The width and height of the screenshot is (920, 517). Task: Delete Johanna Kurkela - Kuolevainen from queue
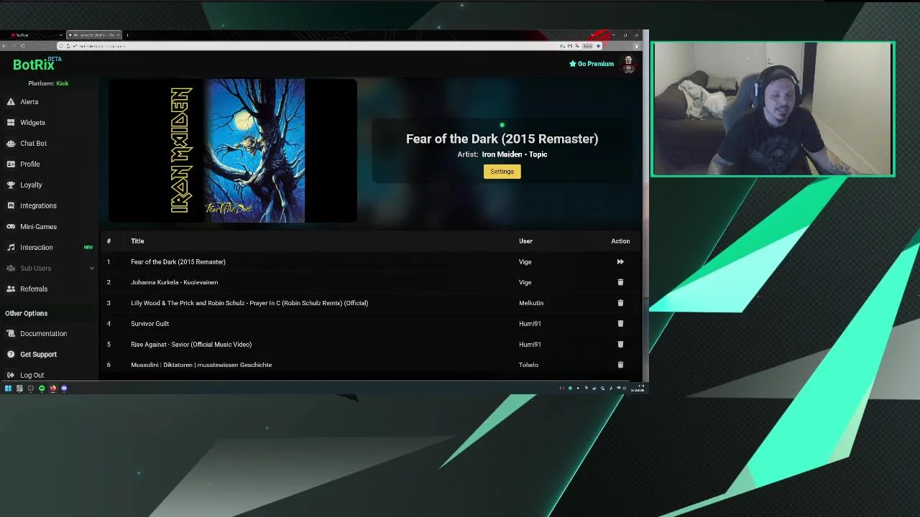click(x=620, y=282)
